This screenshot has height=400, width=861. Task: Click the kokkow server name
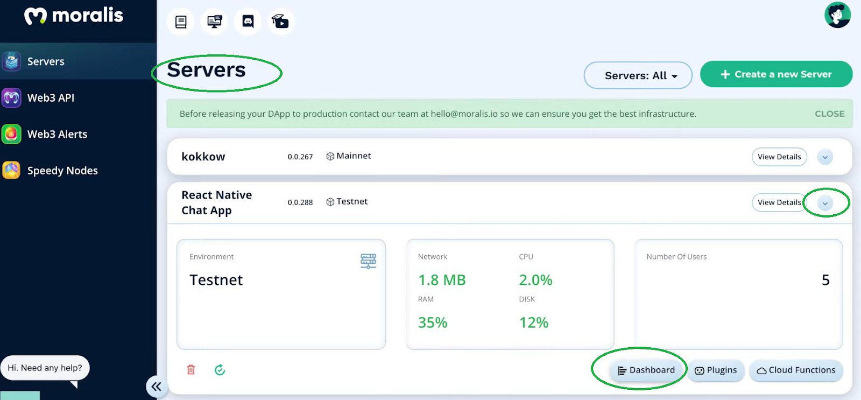click(203, 157)
